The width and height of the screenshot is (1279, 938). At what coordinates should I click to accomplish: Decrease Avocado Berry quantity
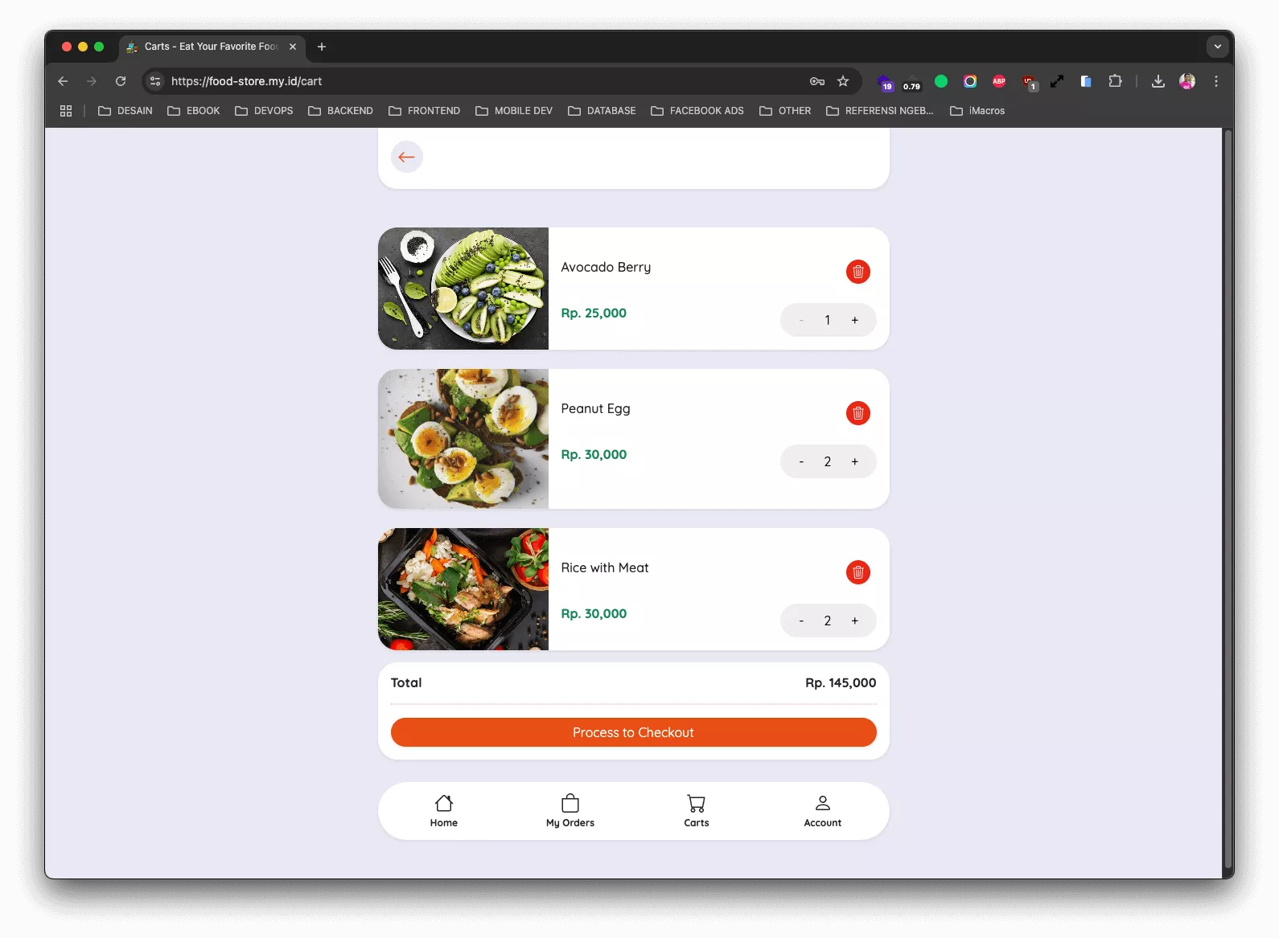(x=801, y=320)
